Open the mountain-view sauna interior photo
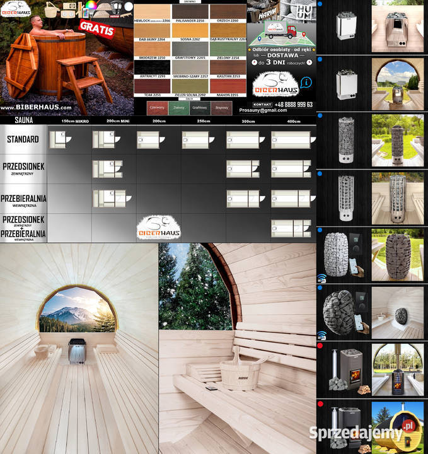 point(79,348)
